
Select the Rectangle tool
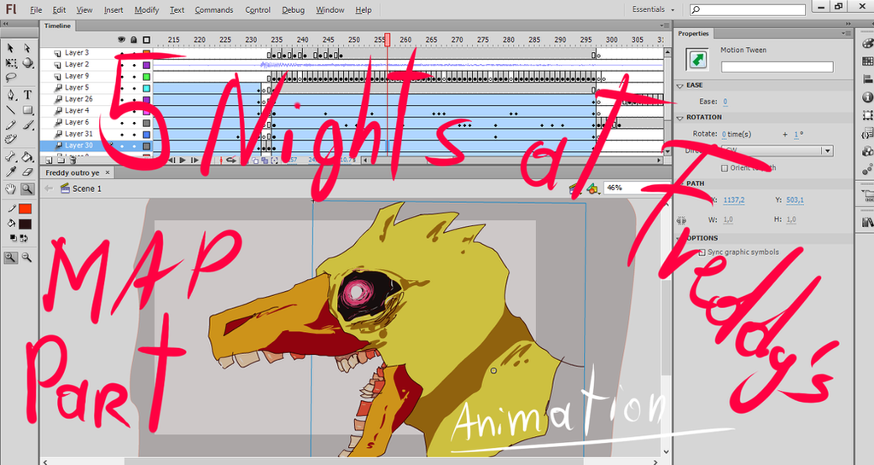click(27, 110)
